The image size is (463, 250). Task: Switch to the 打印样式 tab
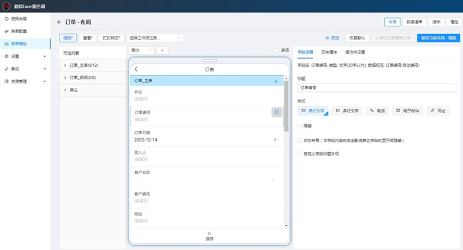pos(111,38)
